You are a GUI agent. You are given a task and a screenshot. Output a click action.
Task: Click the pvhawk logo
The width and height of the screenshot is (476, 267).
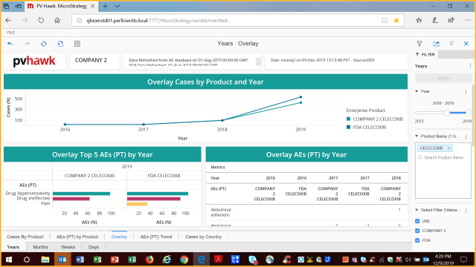tap(34, 61)
